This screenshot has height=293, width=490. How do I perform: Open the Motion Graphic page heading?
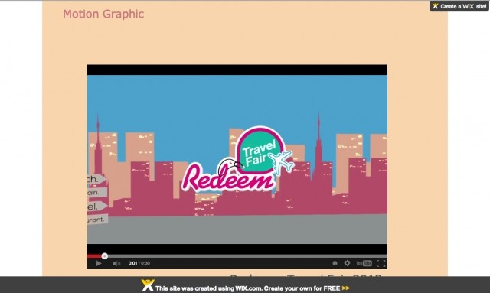click(103, 14)
